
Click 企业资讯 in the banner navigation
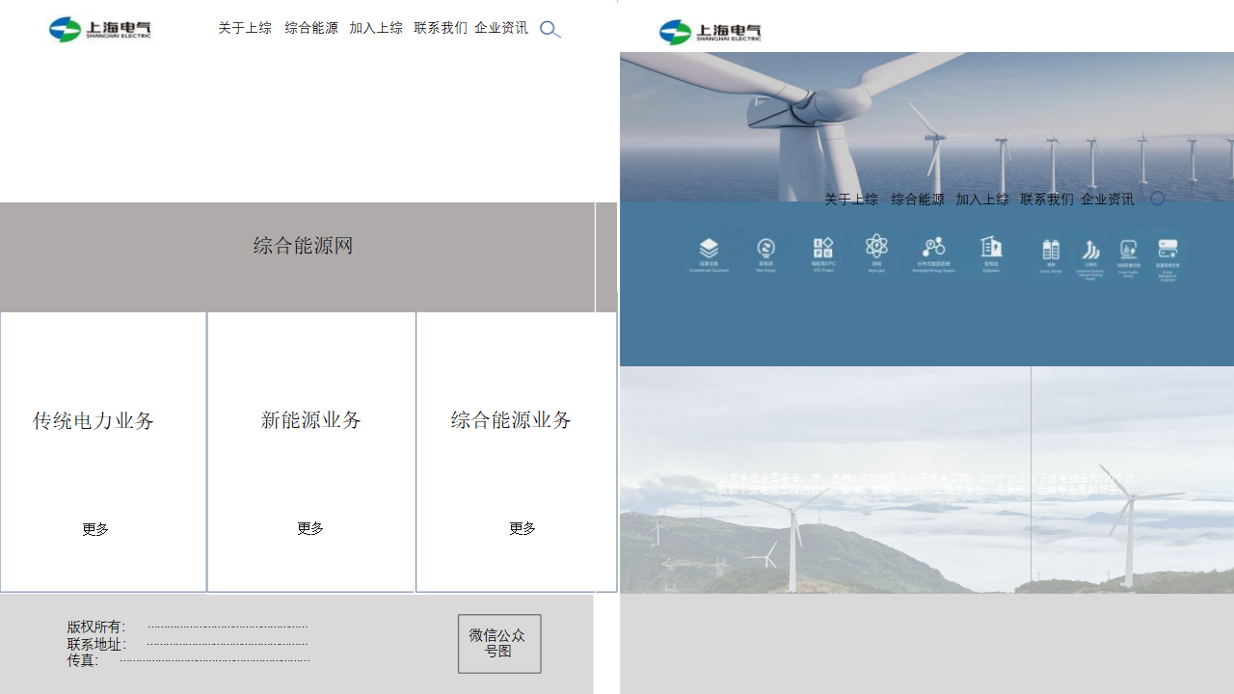(1108, 200)
